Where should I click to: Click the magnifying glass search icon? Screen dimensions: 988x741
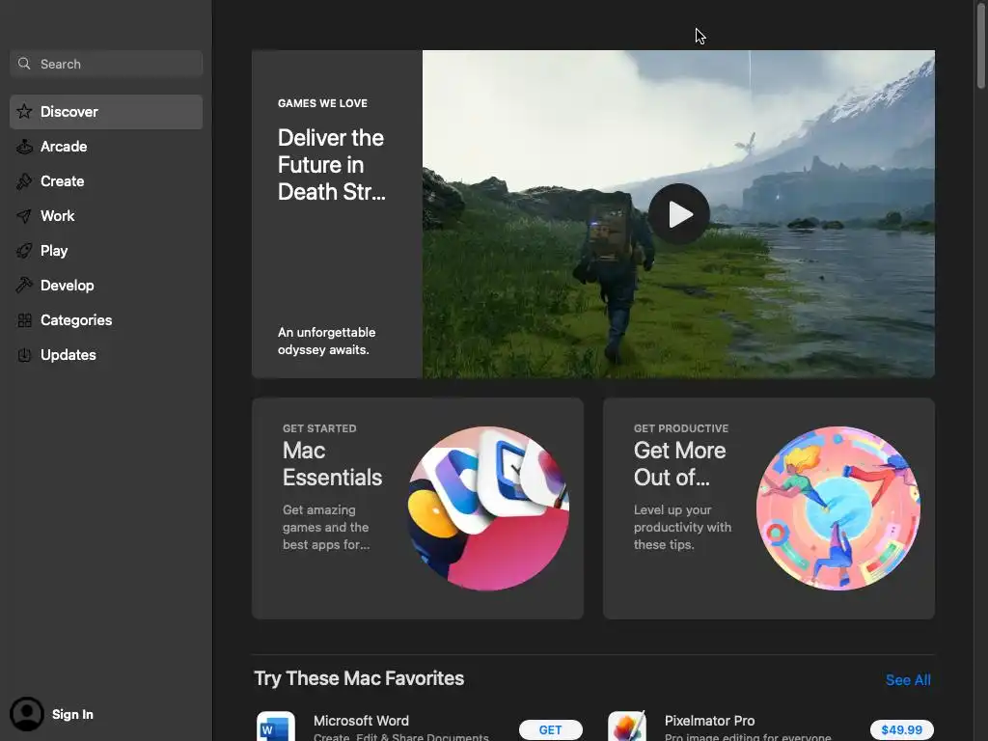click(24, 64)
